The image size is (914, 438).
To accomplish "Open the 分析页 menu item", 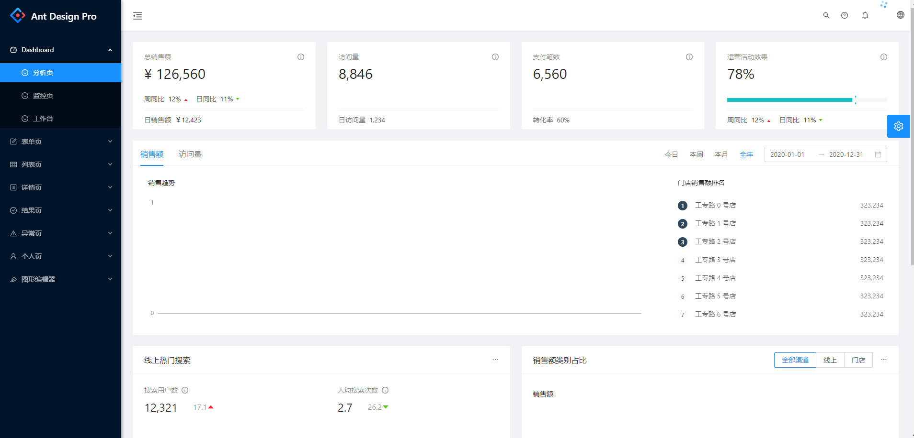I will [x=60, y=73].
